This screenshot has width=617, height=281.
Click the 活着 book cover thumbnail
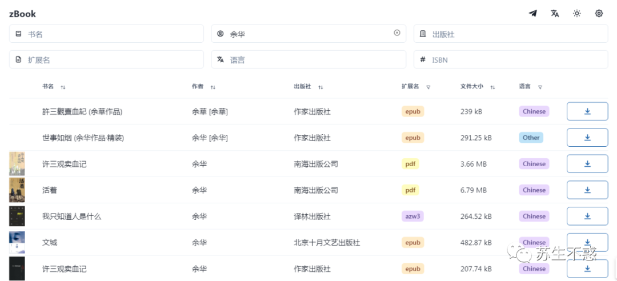click(x=17, y=190)
